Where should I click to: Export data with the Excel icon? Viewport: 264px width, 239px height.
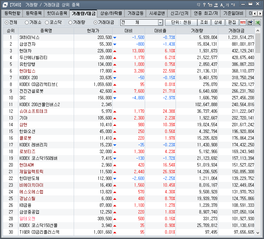coord(258,22)
